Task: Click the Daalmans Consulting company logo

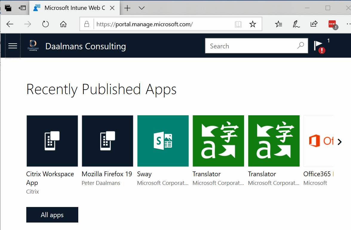Action: click(x=33, y=46)
